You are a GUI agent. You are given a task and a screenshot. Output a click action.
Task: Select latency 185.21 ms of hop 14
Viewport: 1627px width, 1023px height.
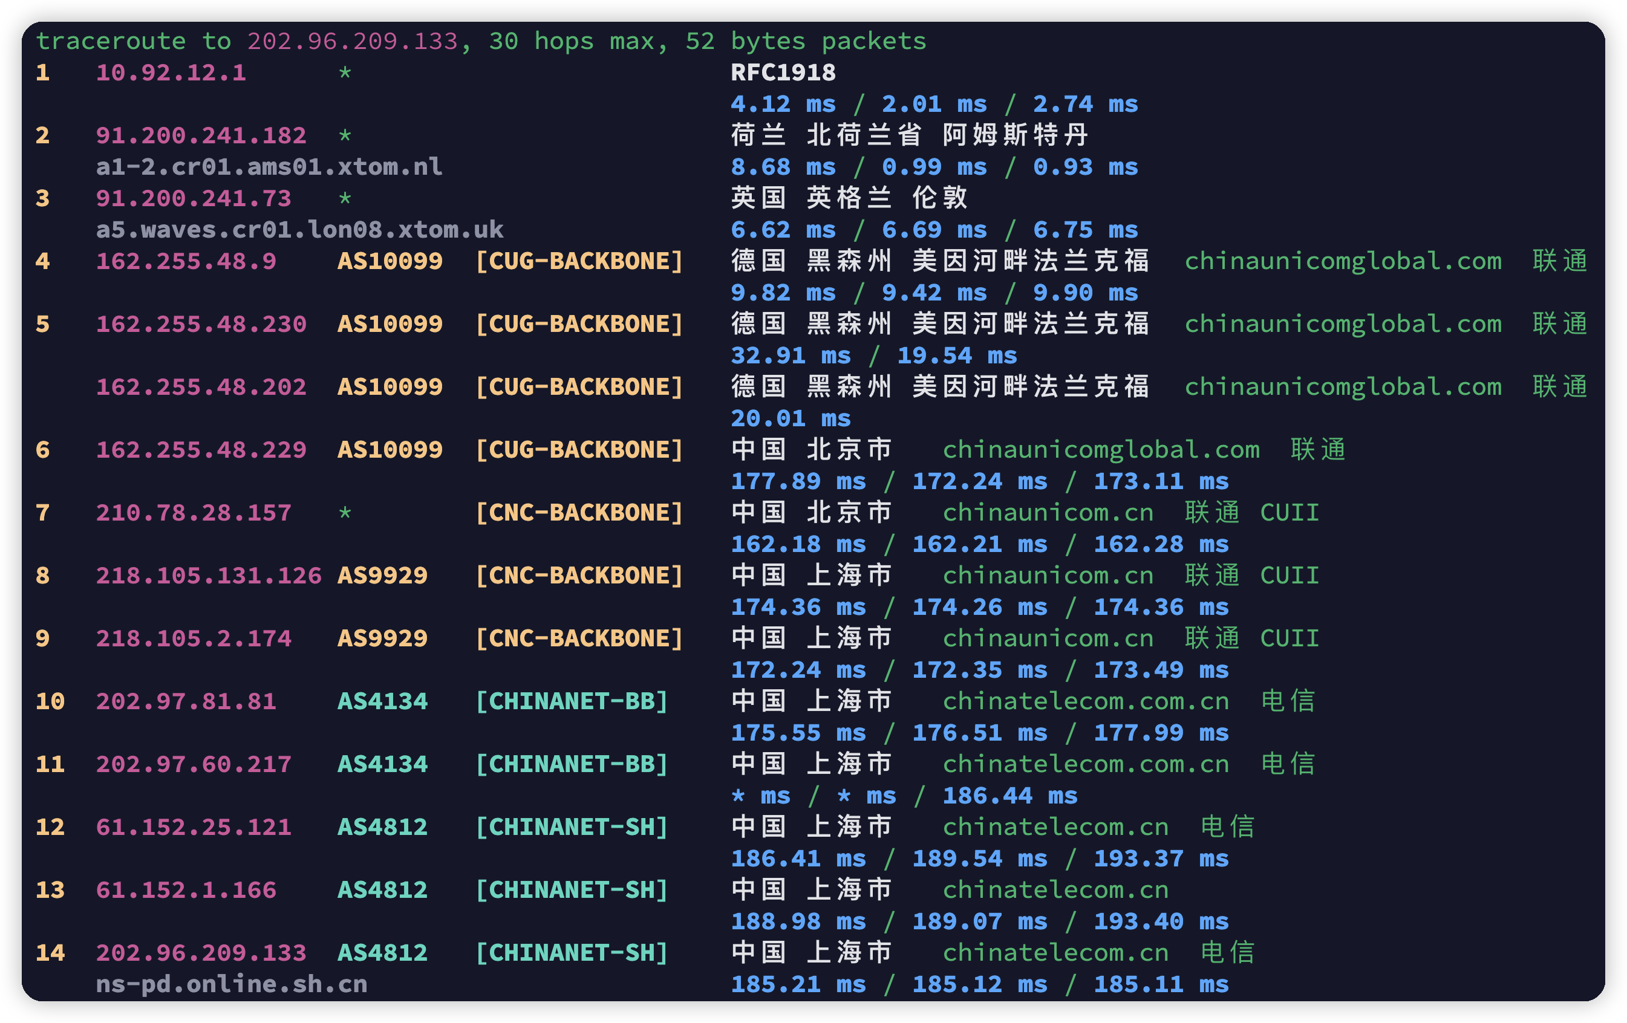pyautogui.click(x=798, y=984)
